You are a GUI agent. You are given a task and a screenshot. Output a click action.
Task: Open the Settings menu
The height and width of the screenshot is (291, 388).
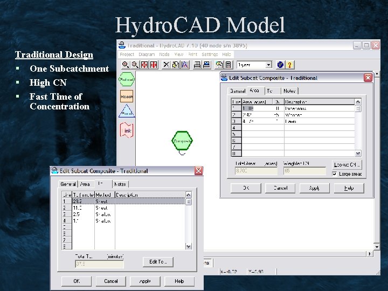[x=210, y=54]
